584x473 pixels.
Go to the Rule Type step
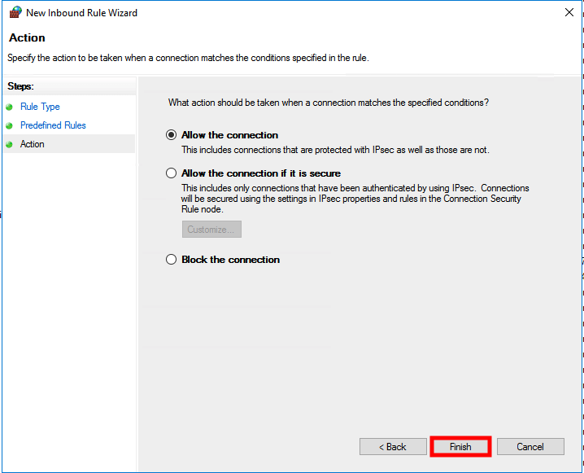[40, 107]
